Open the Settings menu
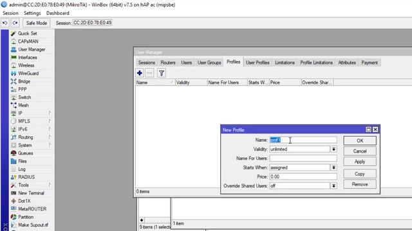 (32, 13)
